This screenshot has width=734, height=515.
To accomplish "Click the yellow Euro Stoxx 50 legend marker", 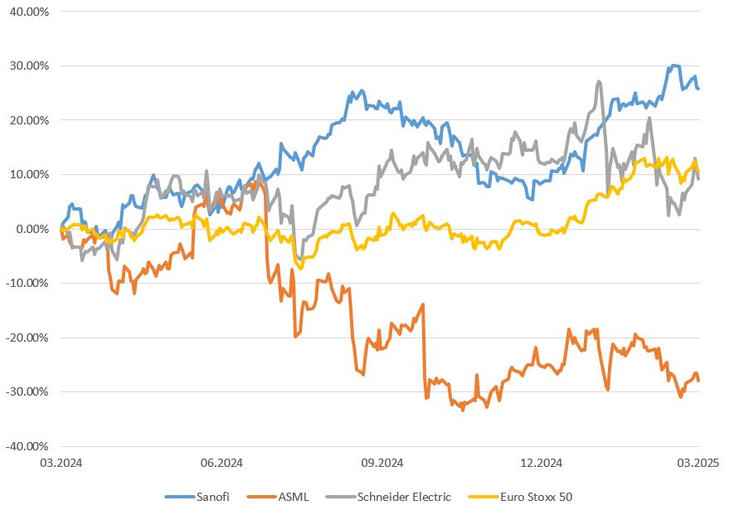I will coord(483,497).
